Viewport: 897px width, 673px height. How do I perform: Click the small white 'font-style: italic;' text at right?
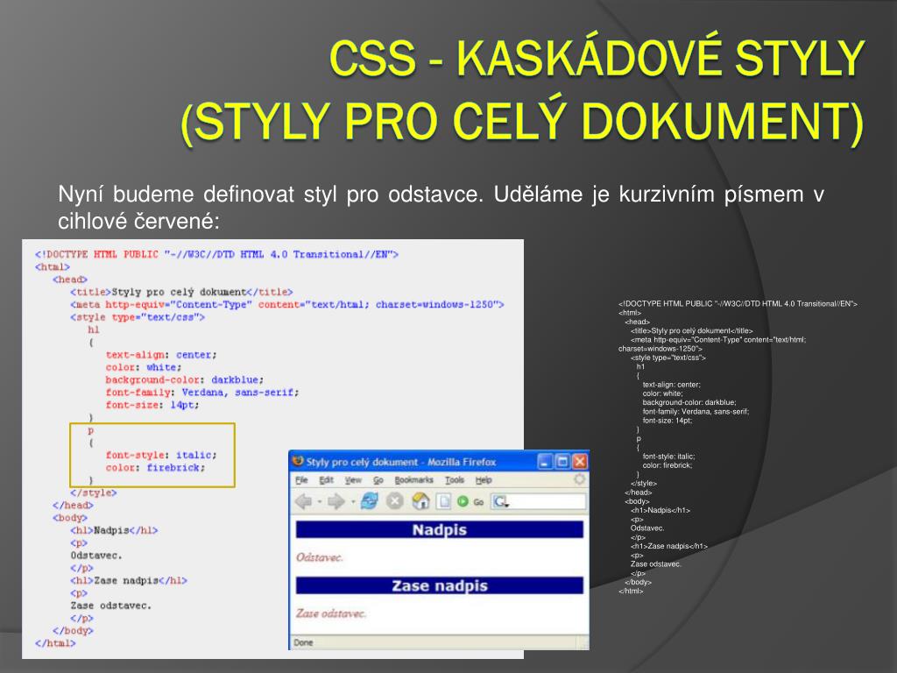click(x=668, y=457)
